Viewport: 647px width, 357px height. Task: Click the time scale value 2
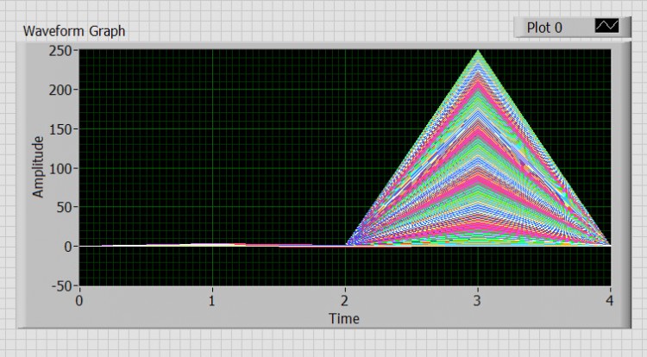(x=344, y=301)
